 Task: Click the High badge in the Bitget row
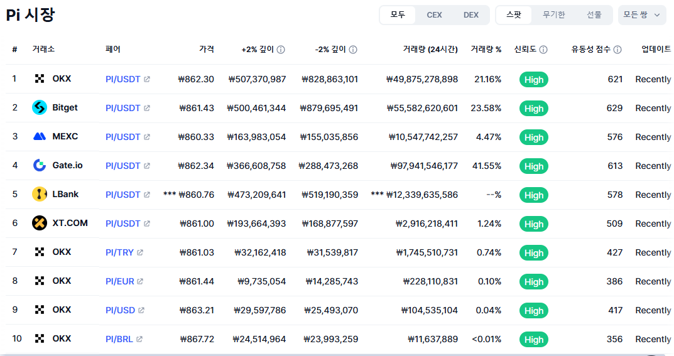point(534,108)
